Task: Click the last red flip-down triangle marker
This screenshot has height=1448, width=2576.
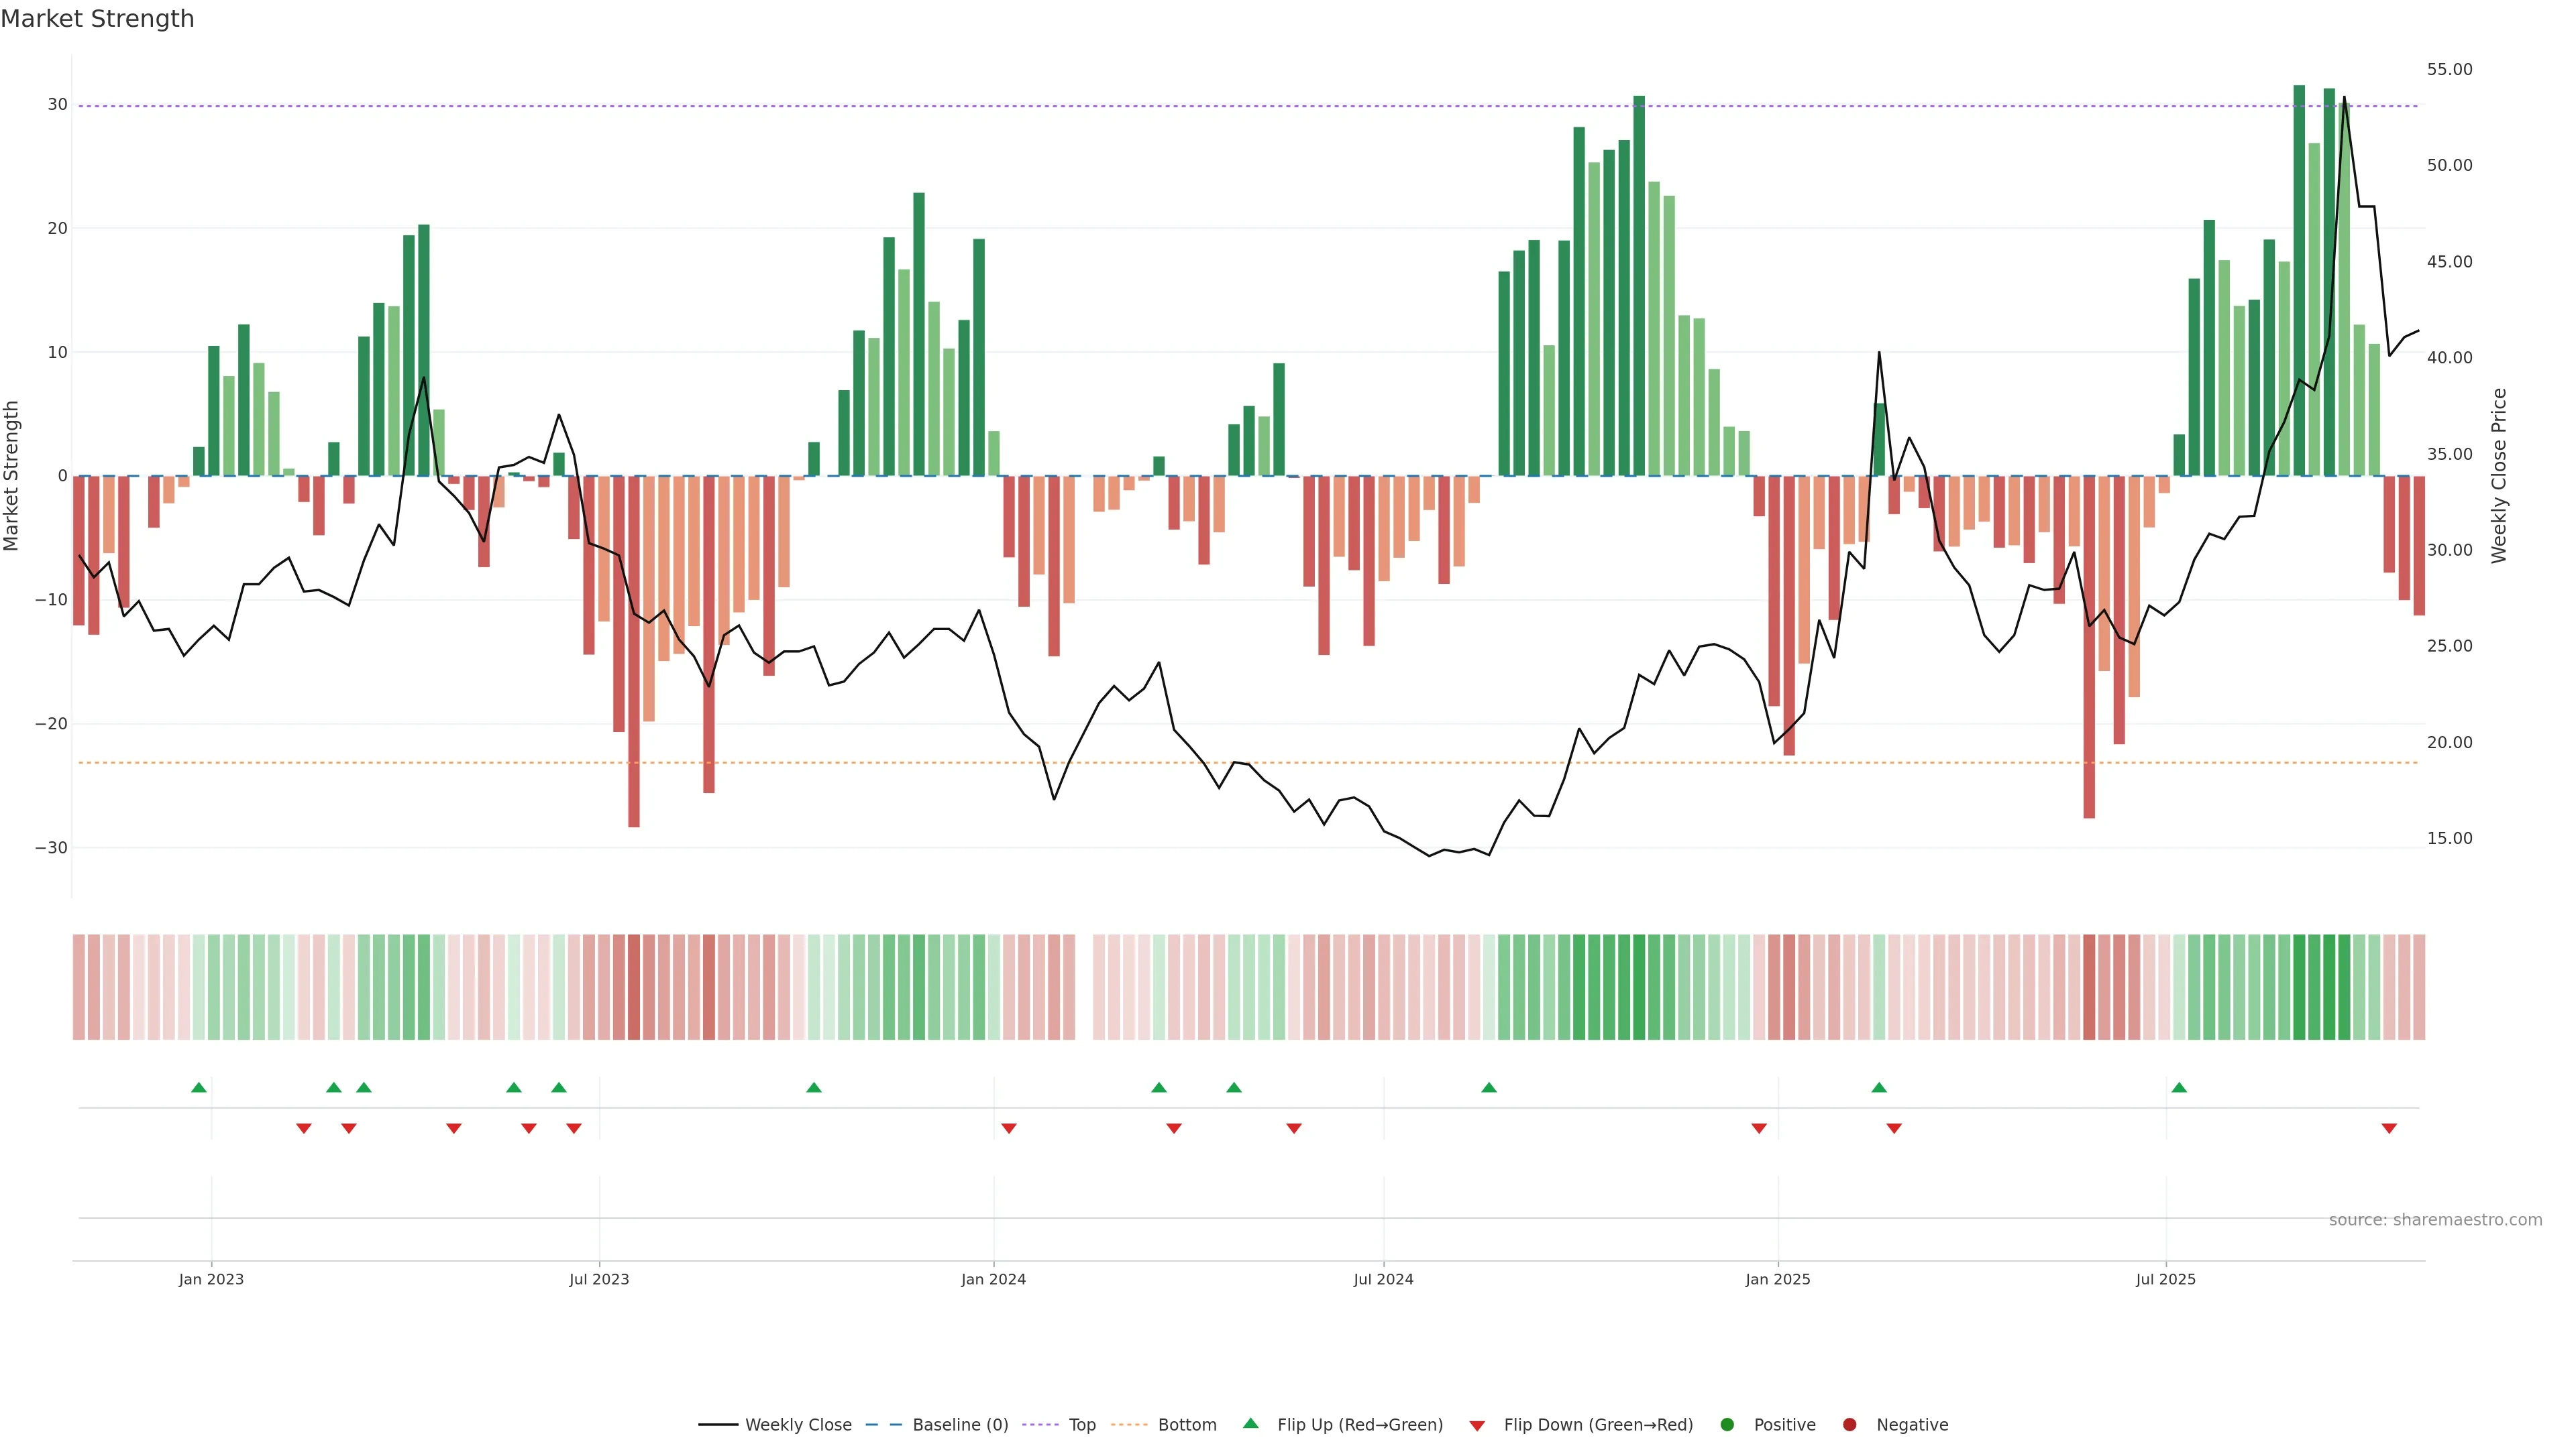Action: tap(2389, 1128)
